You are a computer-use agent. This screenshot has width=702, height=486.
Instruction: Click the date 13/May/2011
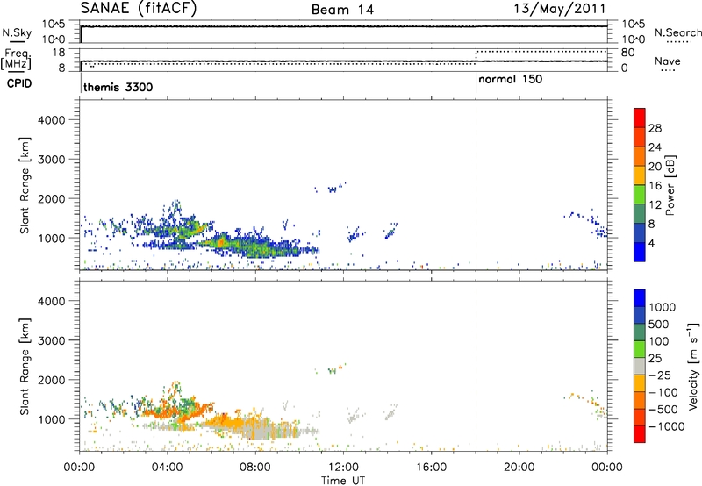[x=560, y=9]
